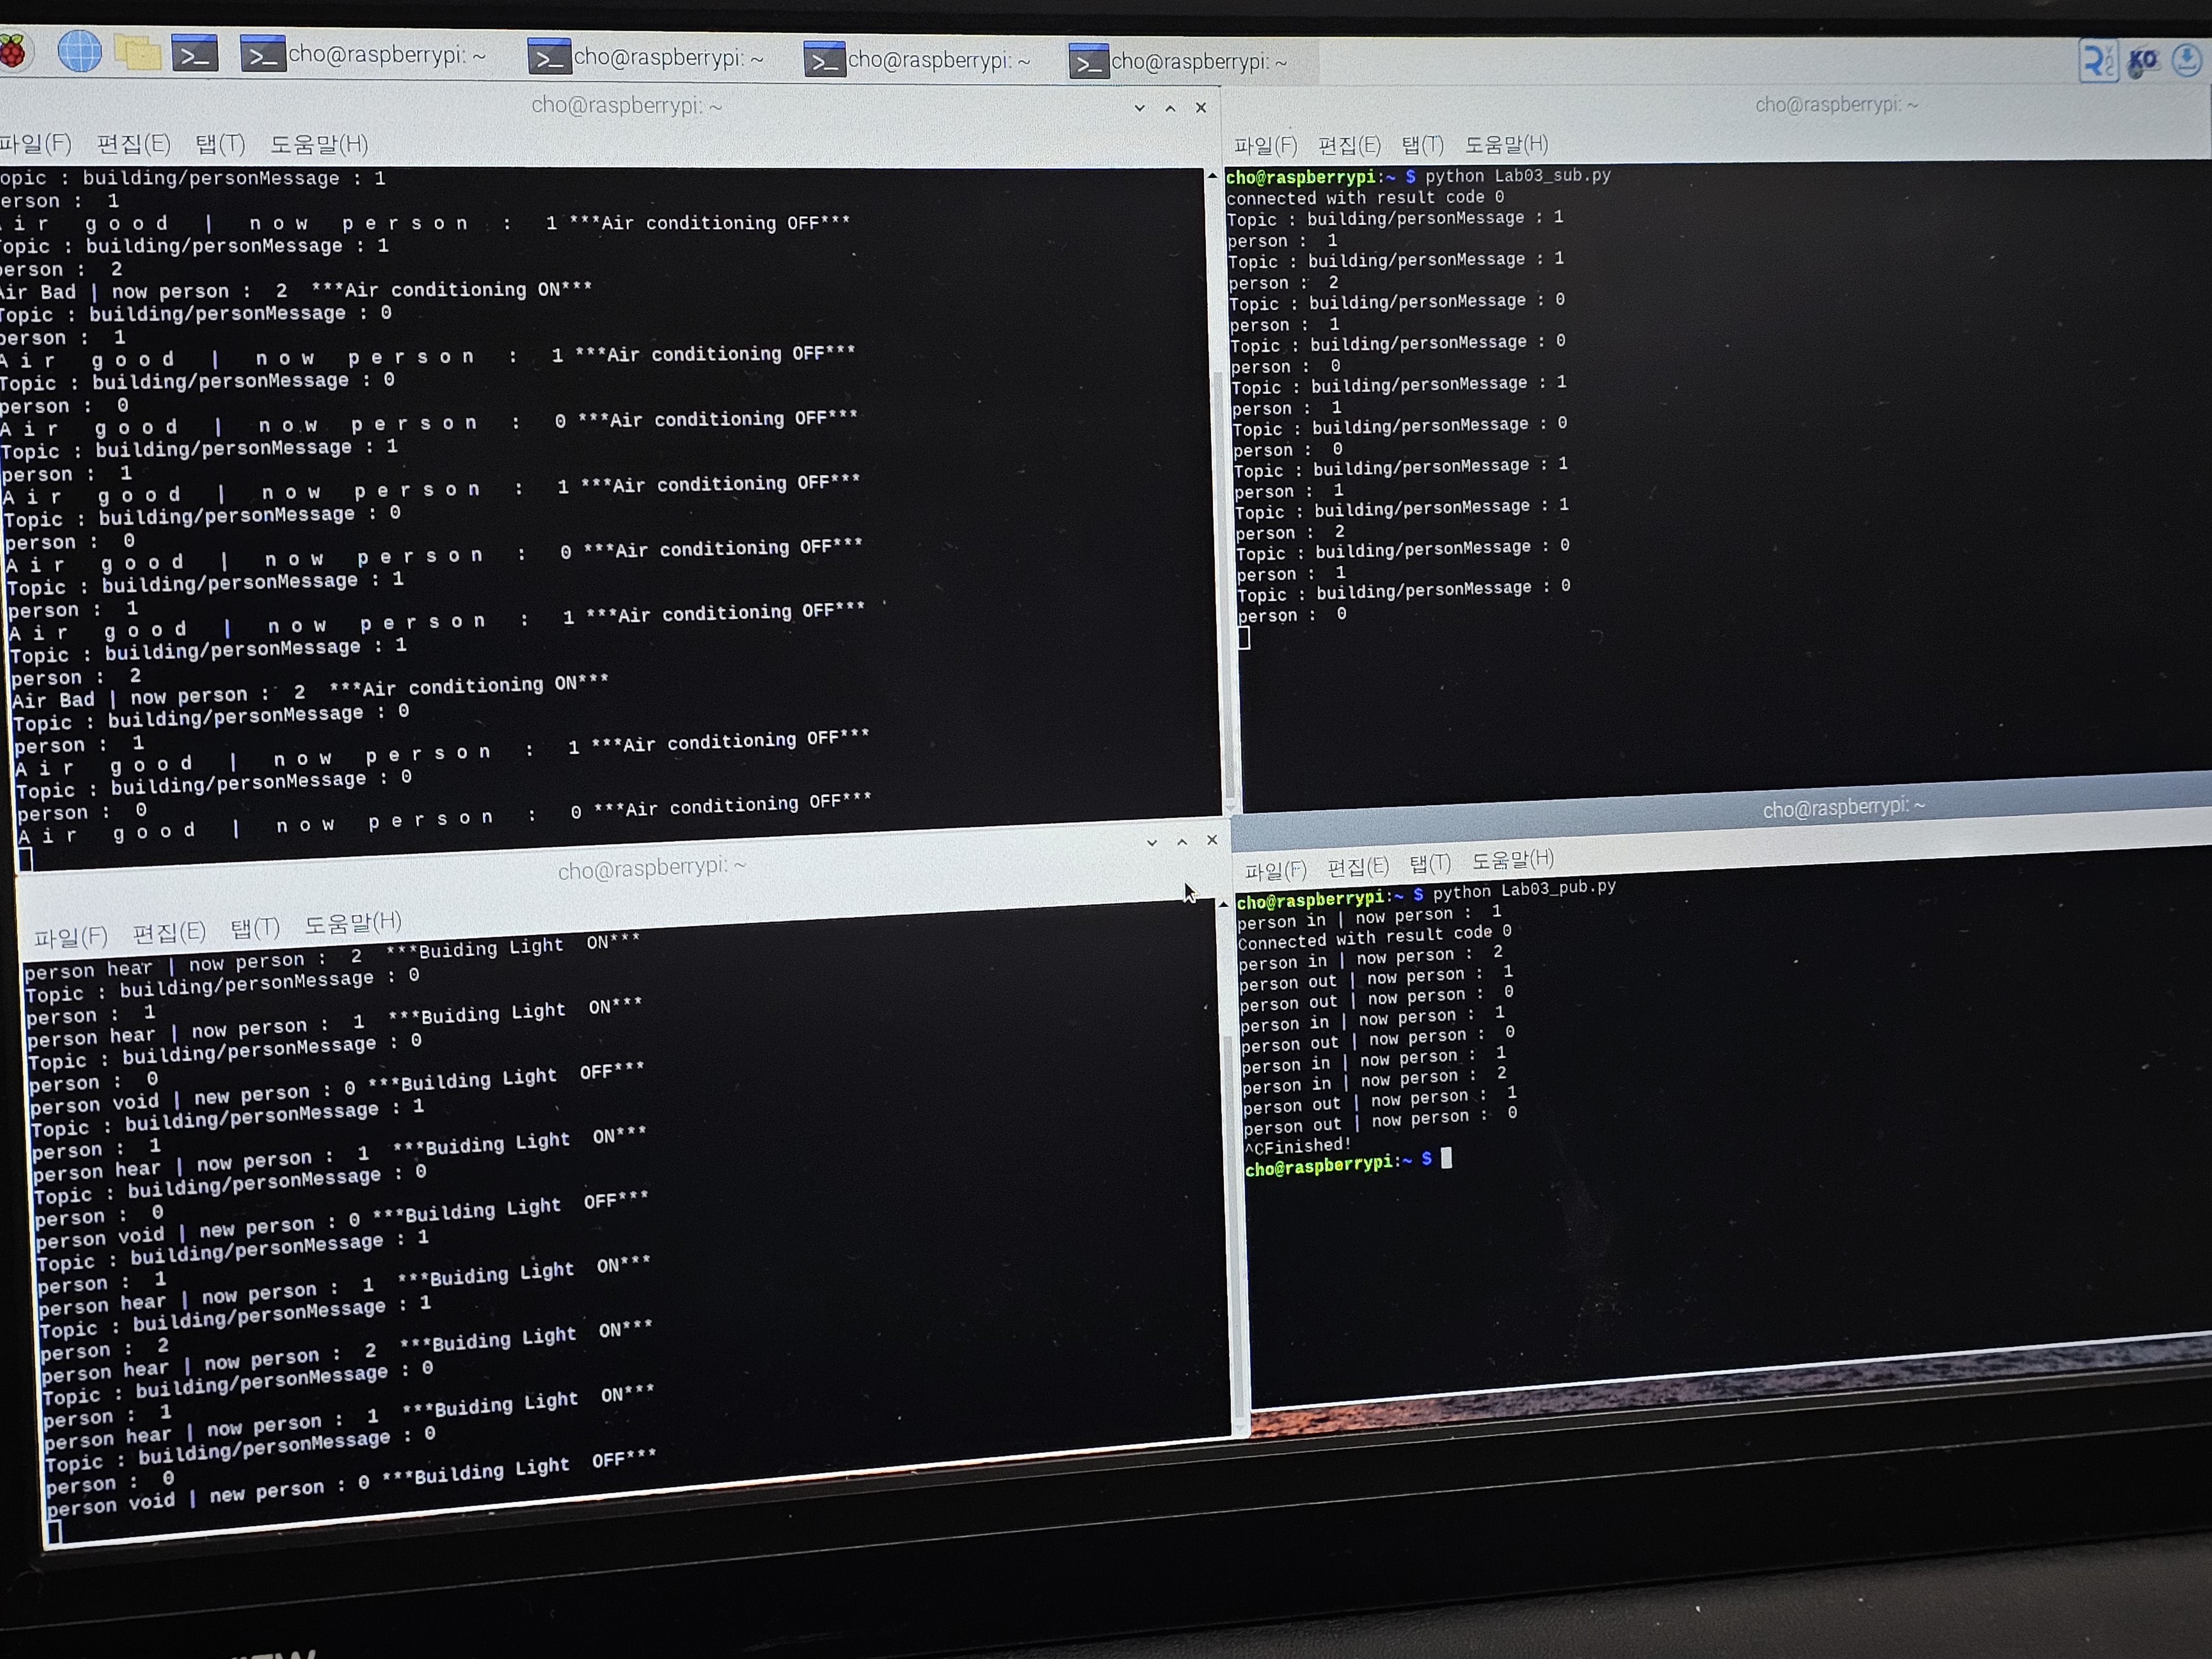Minimize the top-left terminal with down chevron
The image size is (2212, 1659).
click(1139, 108)
